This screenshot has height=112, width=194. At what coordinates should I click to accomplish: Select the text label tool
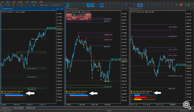tap(130, 5)
